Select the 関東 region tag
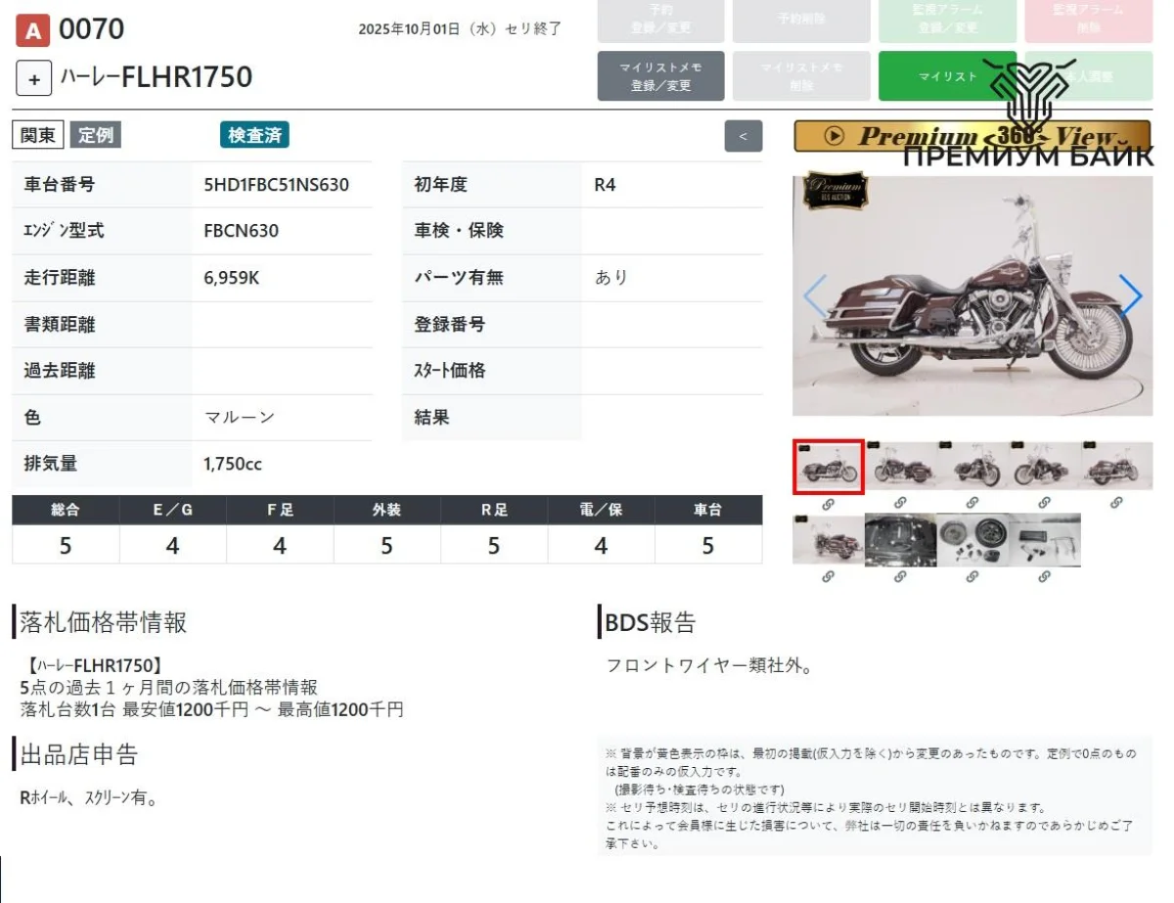Viewport: 1174px width, 903px height. [38, 135]
